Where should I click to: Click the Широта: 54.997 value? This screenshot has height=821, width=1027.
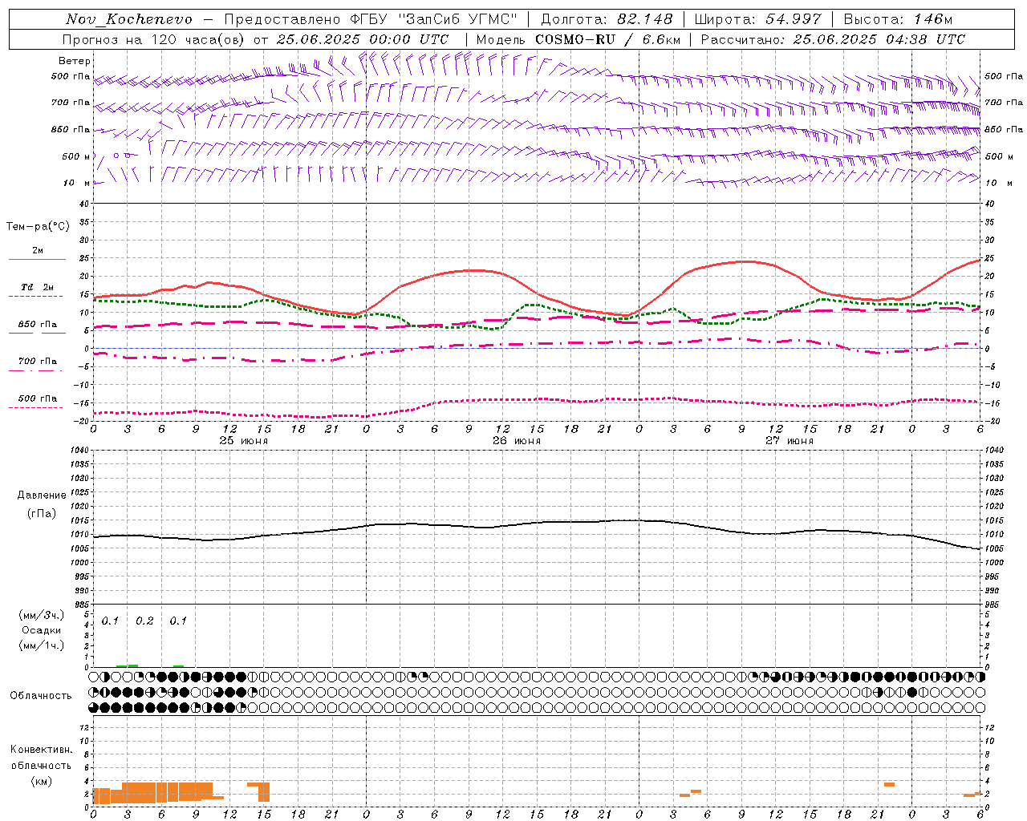pyautogui.click(x=757, y=19)
